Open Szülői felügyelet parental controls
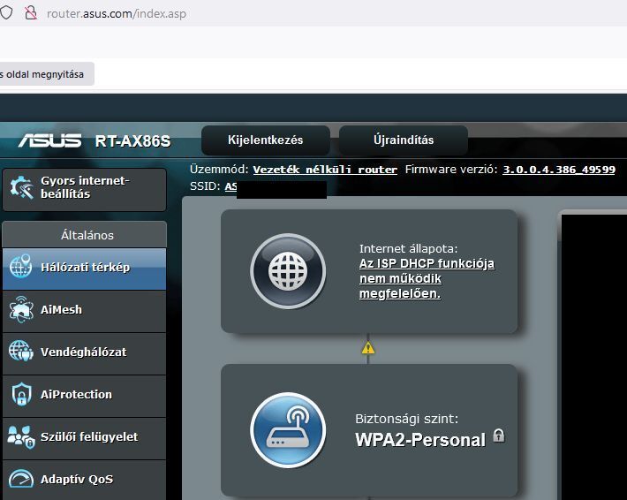 click(85, 438)
